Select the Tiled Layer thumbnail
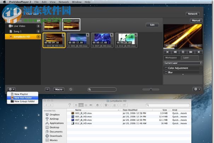This screenshot has width=214, height=143. pos(52,24)
